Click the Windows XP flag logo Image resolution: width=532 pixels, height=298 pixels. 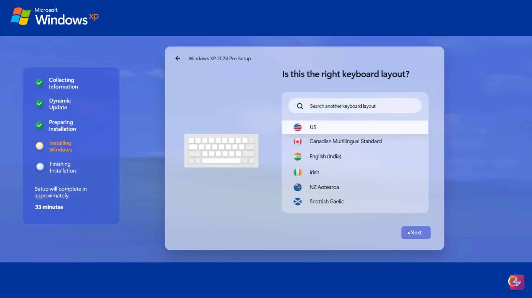point(21,16)
